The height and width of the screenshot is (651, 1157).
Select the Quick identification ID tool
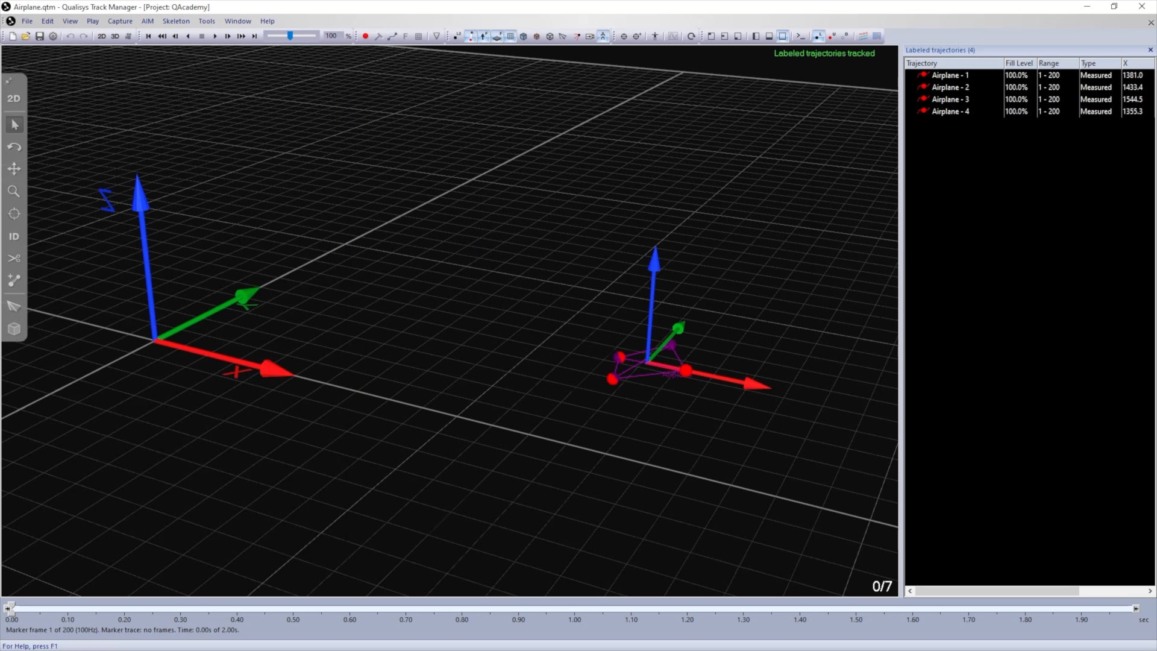pyautogui.click(x=14, y=236)
